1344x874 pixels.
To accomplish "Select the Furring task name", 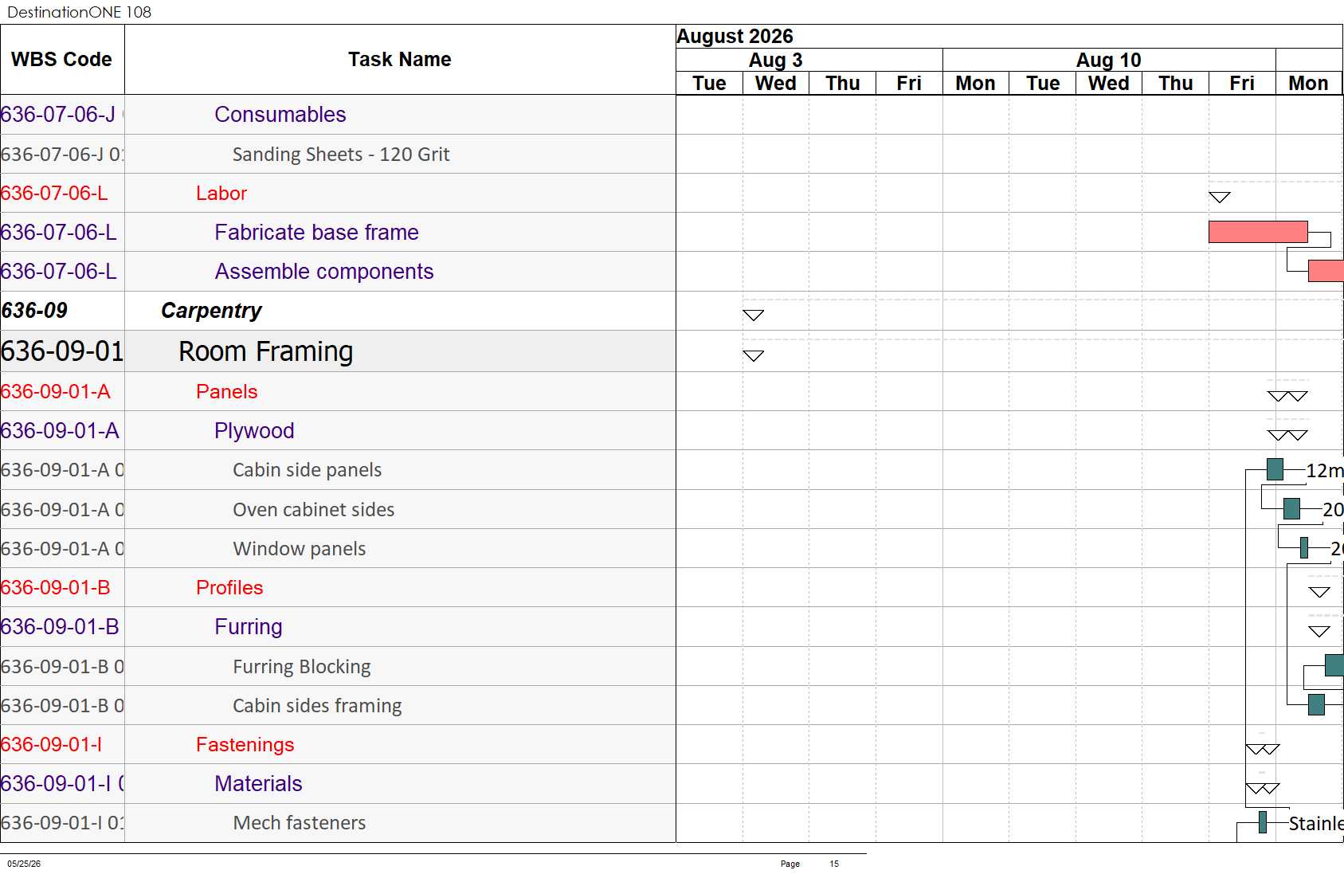I will pos(249,627).
